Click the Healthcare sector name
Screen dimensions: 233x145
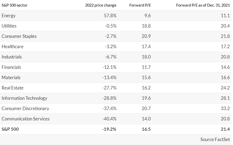pos(12,47)
